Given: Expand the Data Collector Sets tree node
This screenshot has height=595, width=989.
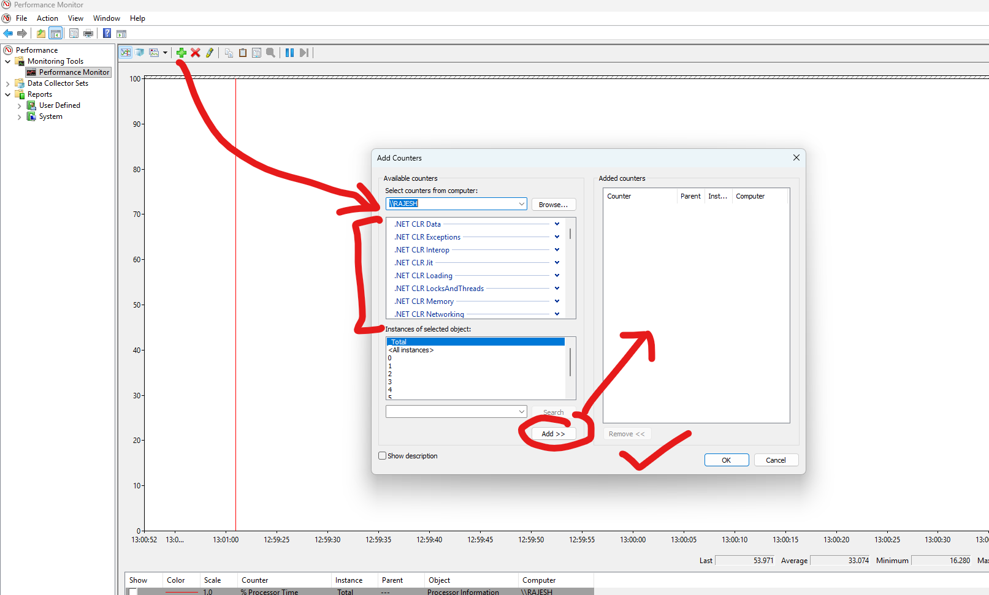Looking at the screenshot, I should coord(7,83).
